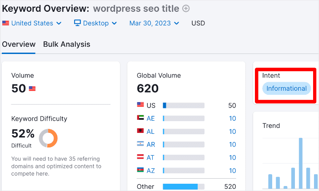Click the AE volume value 10

tap(232, 118)
